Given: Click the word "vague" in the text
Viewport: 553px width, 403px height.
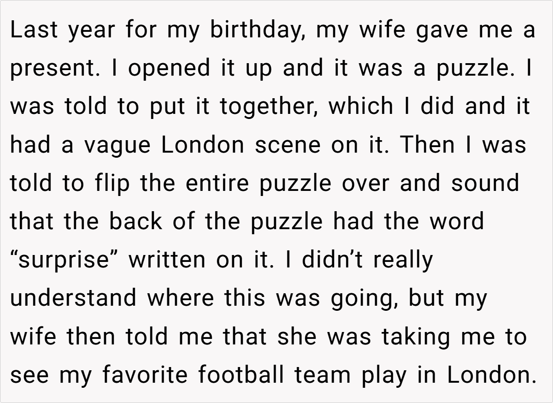Looking at the screenshot, I should click(118, 145).
